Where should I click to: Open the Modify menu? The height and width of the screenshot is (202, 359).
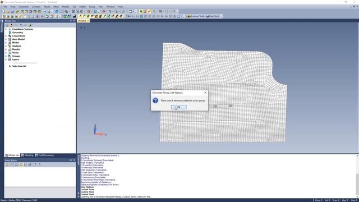[66, 7]
